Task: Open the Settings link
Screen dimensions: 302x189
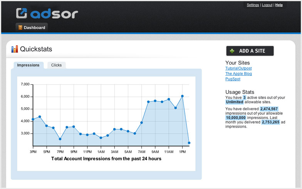Action: coord(253,5)
